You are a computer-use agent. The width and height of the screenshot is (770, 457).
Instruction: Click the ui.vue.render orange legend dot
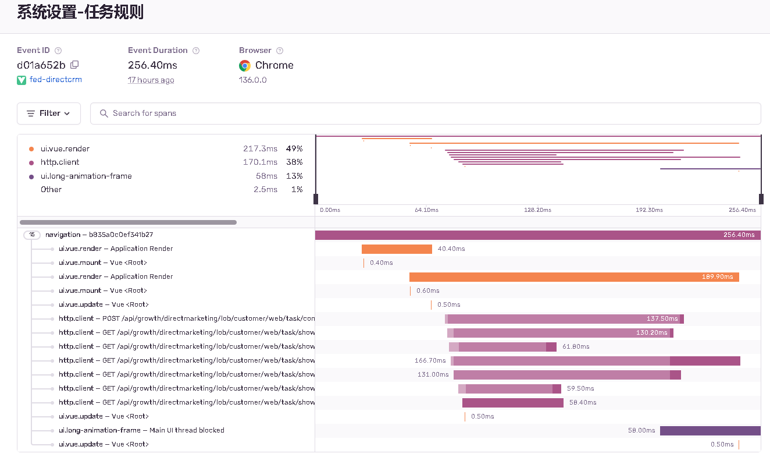(31, 149)
